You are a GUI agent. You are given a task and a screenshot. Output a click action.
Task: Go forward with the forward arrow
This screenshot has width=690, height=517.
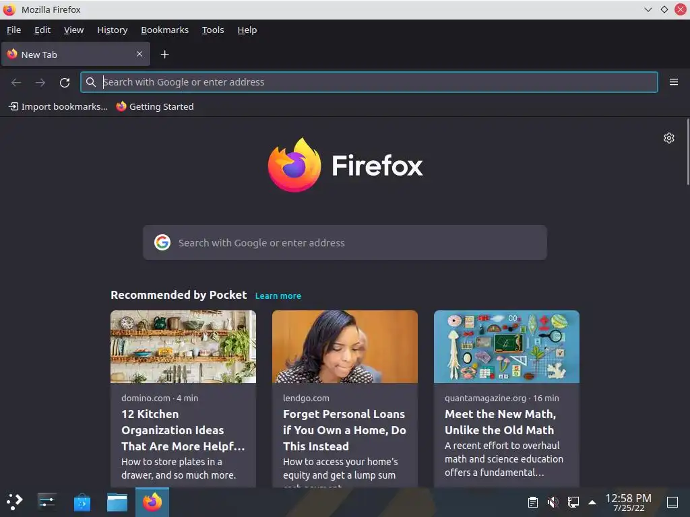click(x=40, y=82)
